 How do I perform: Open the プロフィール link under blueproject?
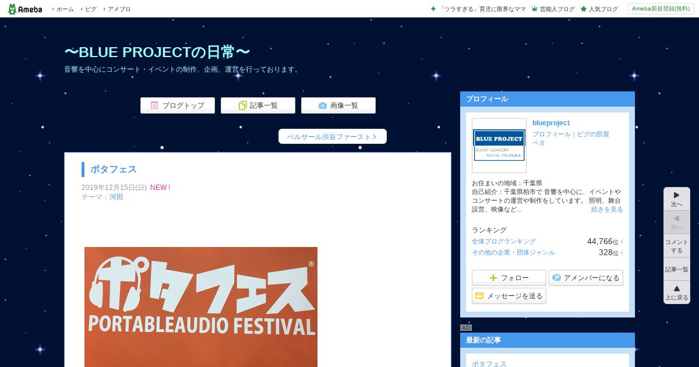[x=552, y=134]
